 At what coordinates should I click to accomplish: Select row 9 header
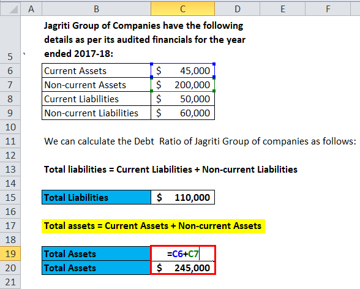10,113
